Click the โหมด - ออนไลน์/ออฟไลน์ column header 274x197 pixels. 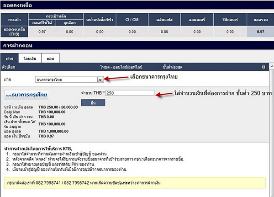[x=121, y=67]
